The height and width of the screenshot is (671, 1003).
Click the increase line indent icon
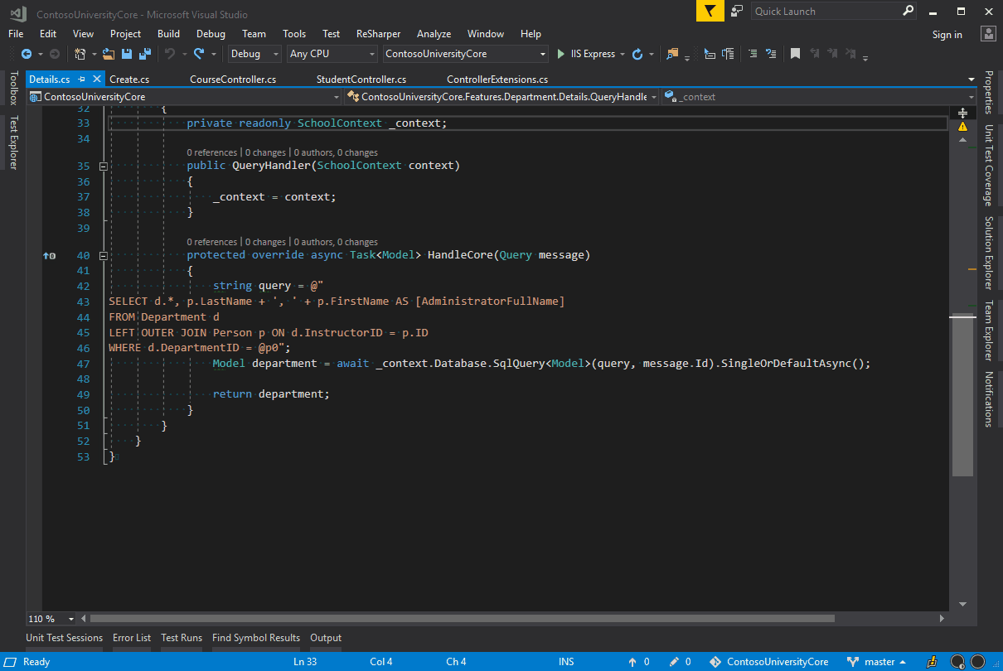pyautogui.click(x=728, y=54)
